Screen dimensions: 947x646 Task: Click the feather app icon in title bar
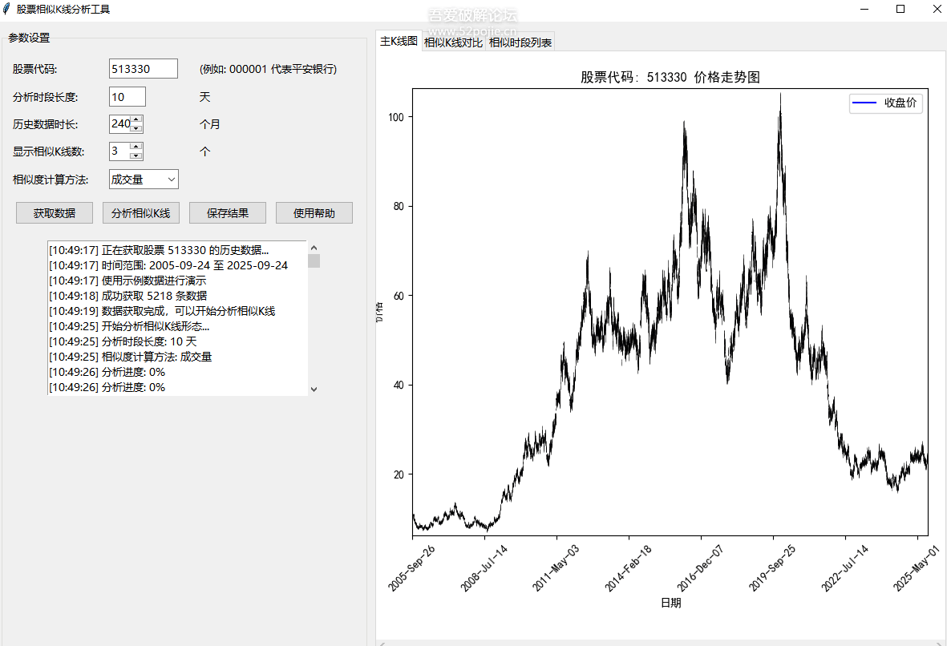click(7, 9)
